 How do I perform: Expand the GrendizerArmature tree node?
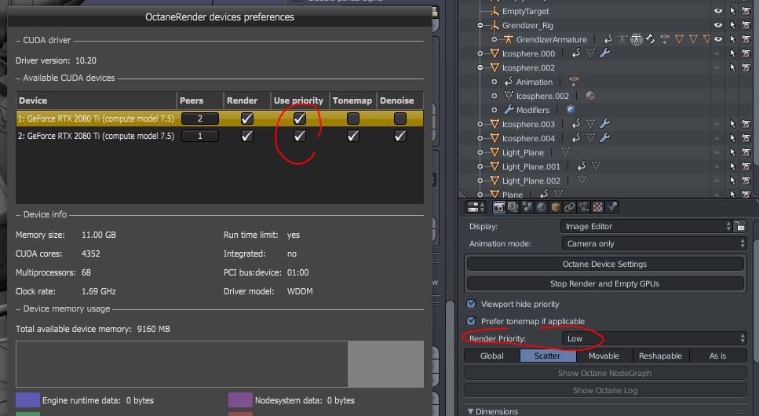tap(494, 39)
